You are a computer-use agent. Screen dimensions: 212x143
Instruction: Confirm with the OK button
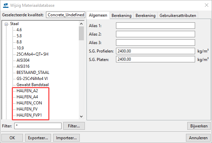12,138
